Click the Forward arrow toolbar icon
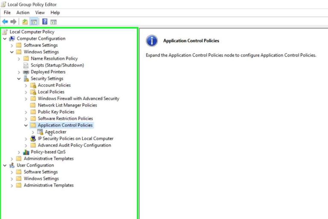328x219 pixels. (13, 22)
